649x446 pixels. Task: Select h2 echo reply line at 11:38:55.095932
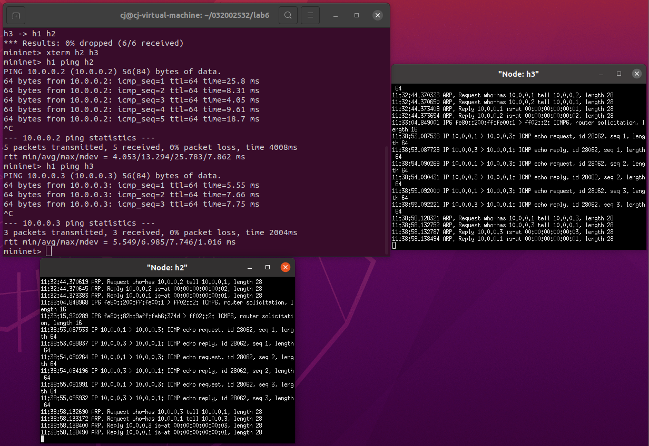[x=167, y=401]
